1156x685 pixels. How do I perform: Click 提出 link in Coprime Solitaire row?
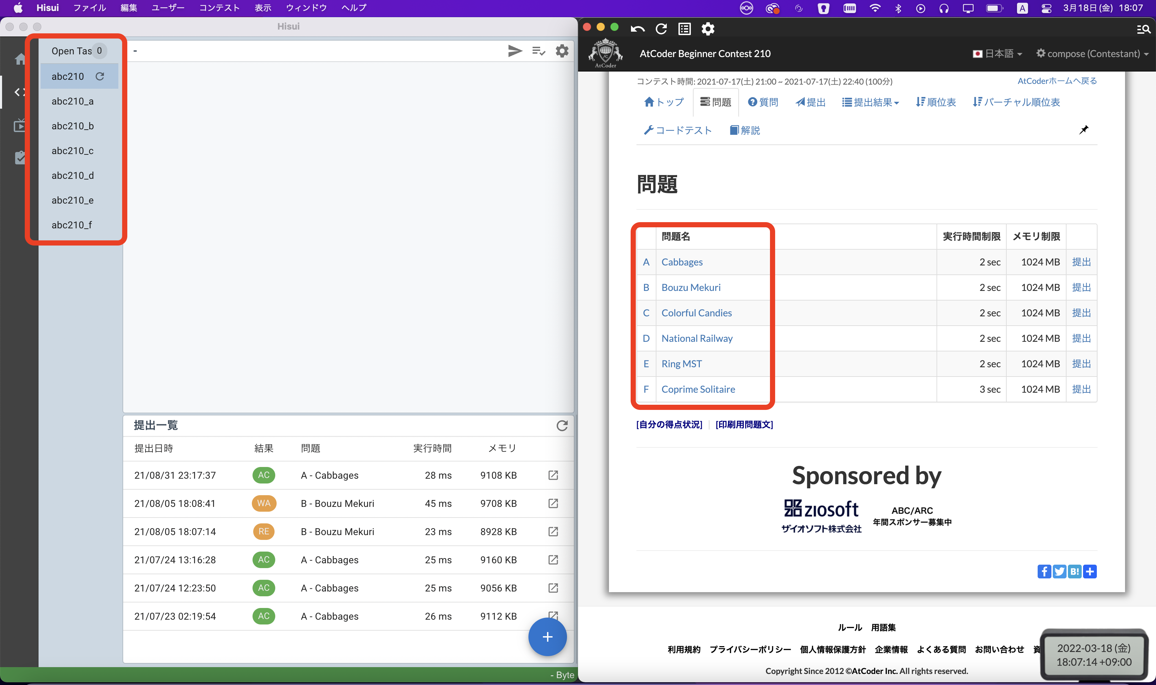(x=1081, y=389)
